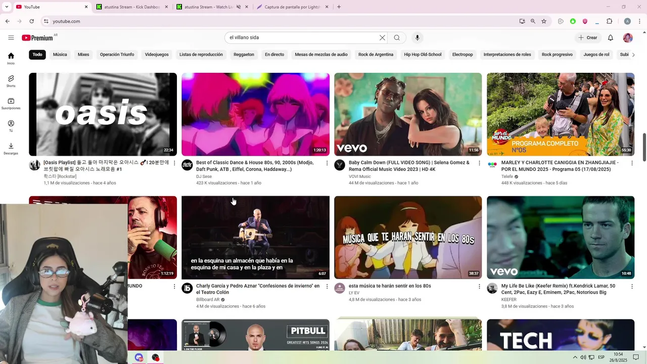Open Rockstar channel name link
Screen dimensions: 647x364
point(60,176)
